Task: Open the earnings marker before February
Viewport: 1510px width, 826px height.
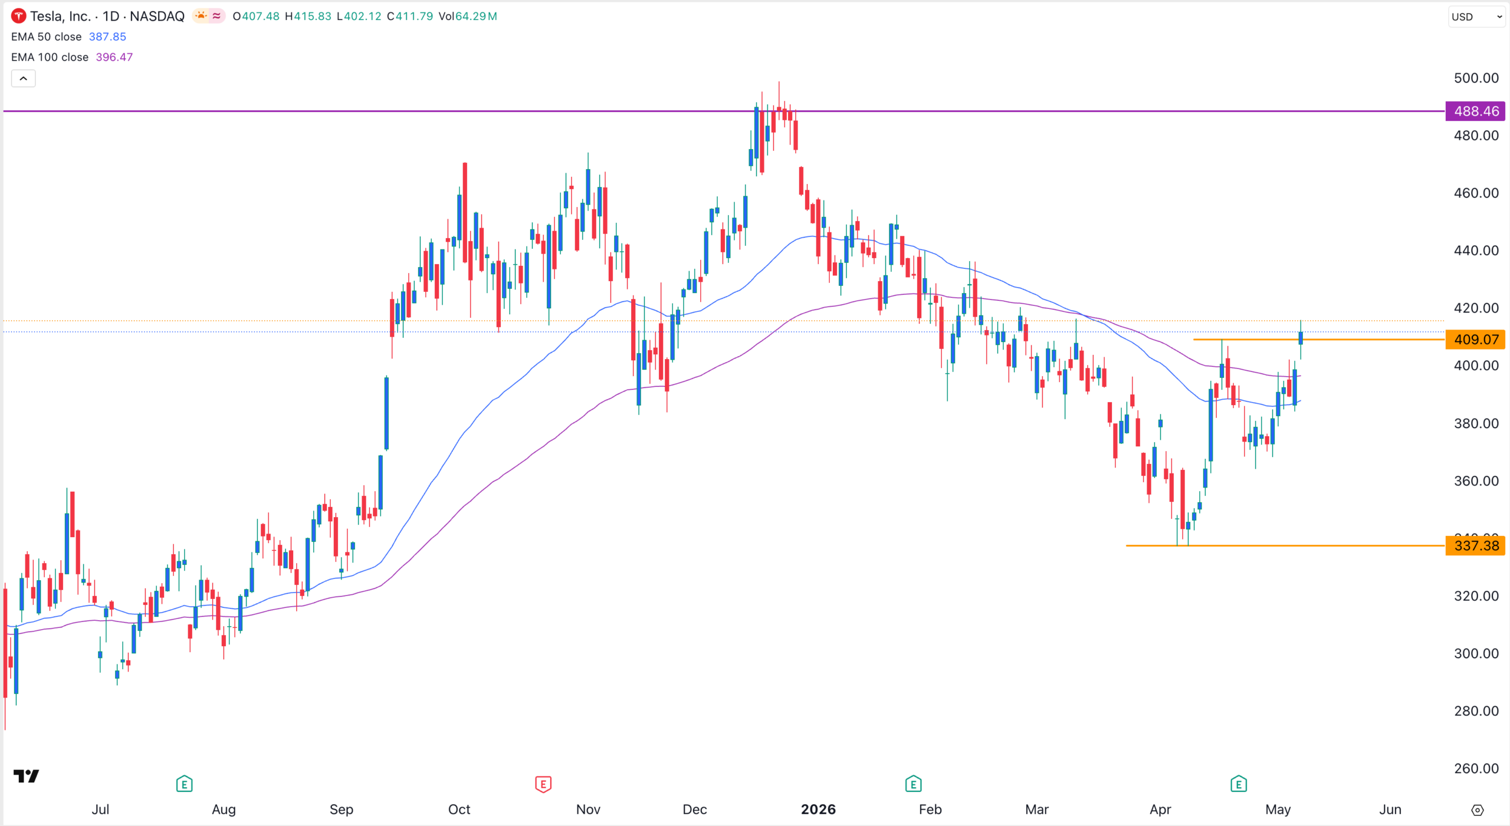Action: [913, 784]
